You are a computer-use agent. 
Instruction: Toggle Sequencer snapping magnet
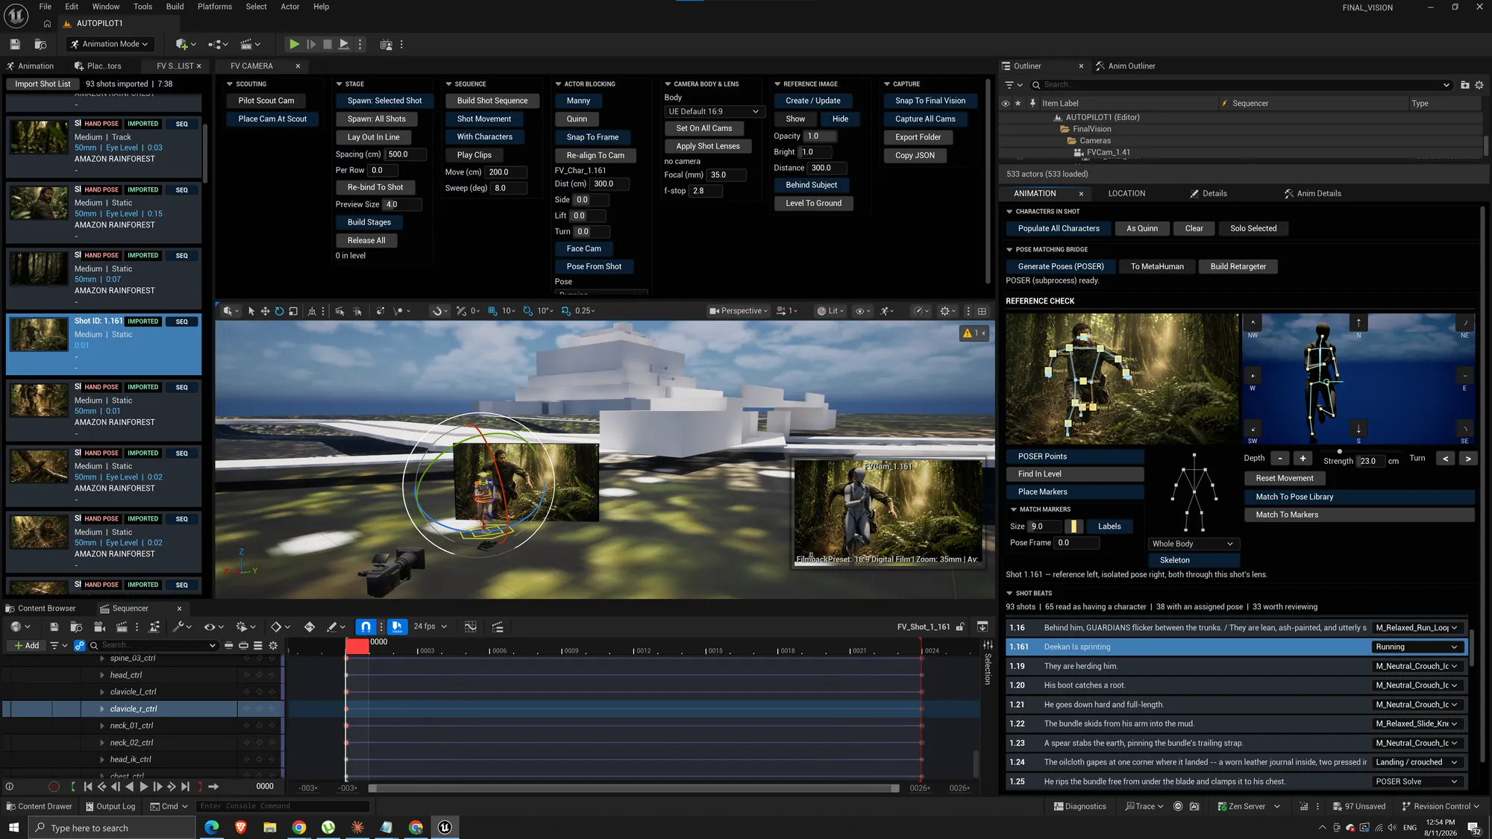[x=366, y=627]
